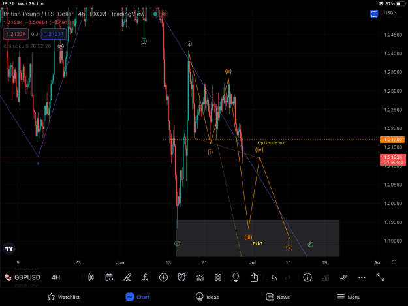Tap the 18:21 clock in status bar
The width and height of the screenshot is (408, 306).
pos(8,4)
